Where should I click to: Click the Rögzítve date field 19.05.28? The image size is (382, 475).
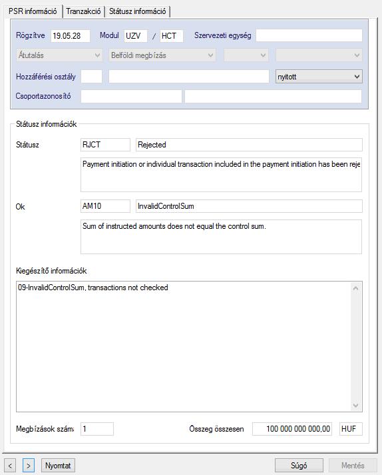click(71, 36)
